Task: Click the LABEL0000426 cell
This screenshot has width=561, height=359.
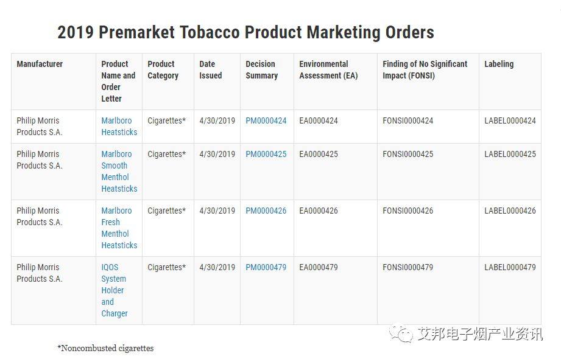Action: tap(510, 211)
